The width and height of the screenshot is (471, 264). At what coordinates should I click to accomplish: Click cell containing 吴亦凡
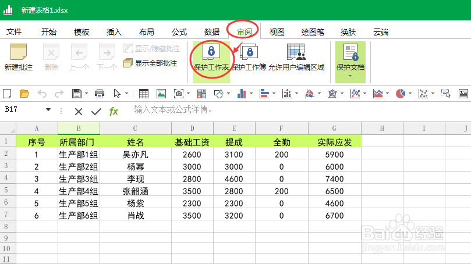(x=136, y=155)
